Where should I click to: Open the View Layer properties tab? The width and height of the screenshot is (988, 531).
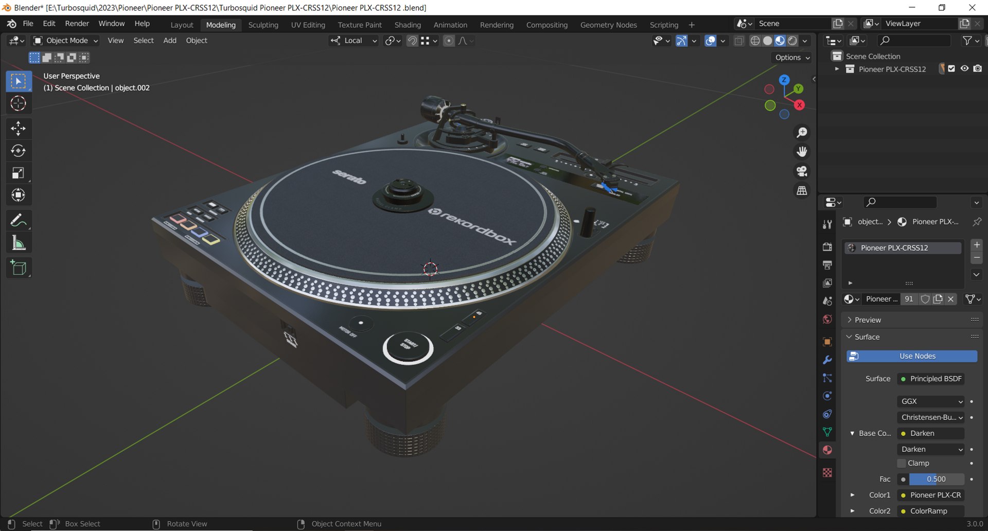[x=827, y=283]
